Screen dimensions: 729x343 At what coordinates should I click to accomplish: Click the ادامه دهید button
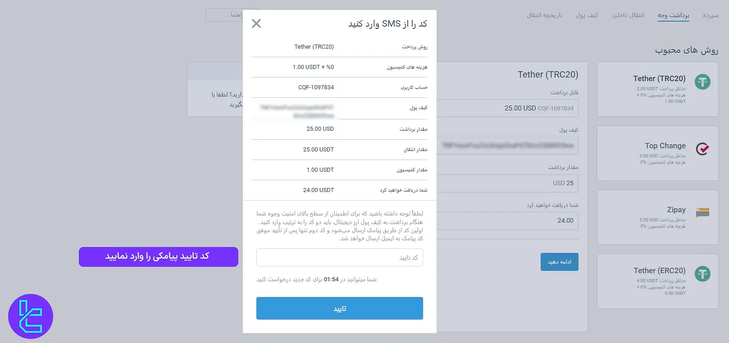click(559, 261)
